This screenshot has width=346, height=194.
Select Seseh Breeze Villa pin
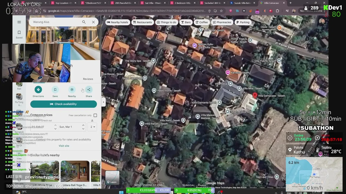tap(228, 112)
